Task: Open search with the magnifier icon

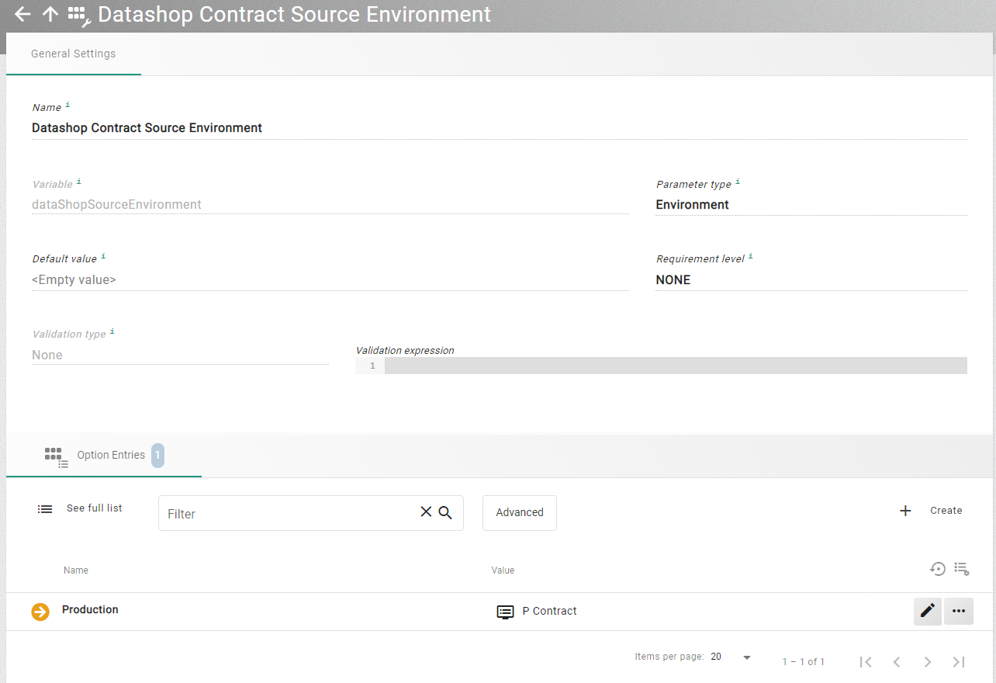Action: [445, 511]
